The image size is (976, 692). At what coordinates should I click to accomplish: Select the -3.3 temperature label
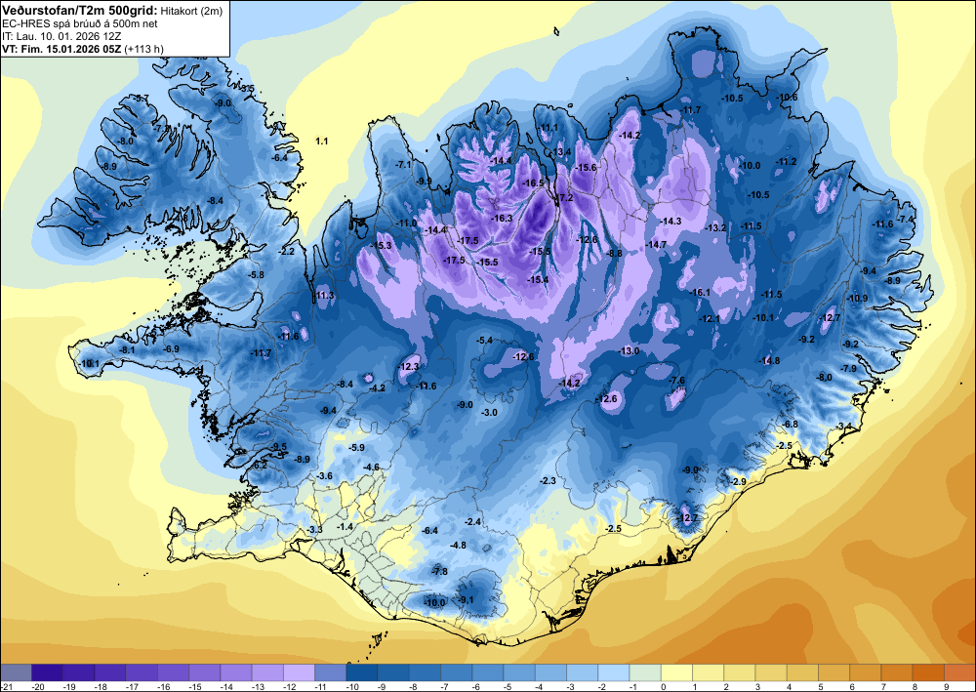coord(315,530)
